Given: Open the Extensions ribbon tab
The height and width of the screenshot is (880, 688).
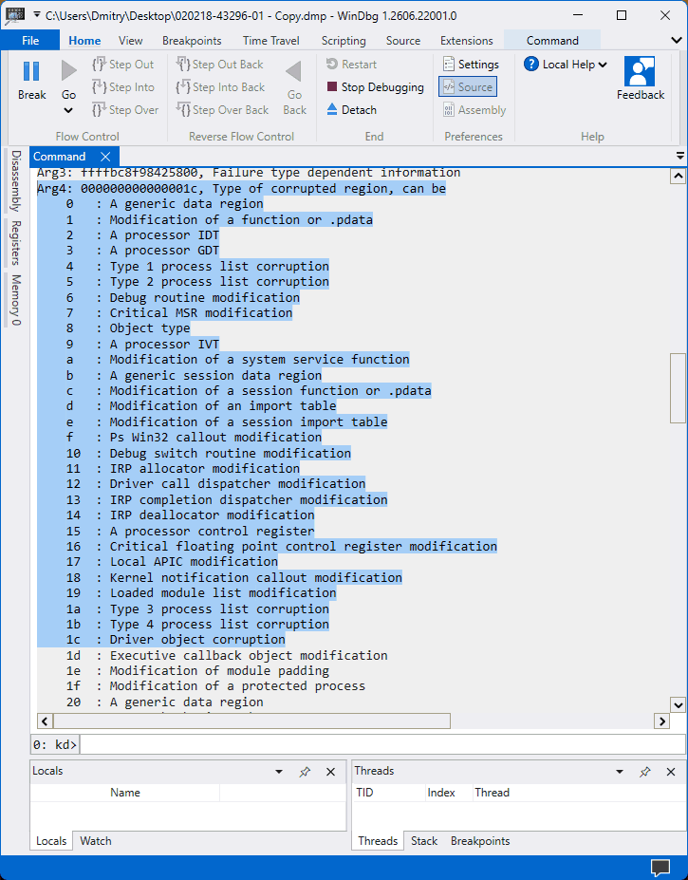Looking at the screenshot, I should pyautogui.click(x=466, y=41).
